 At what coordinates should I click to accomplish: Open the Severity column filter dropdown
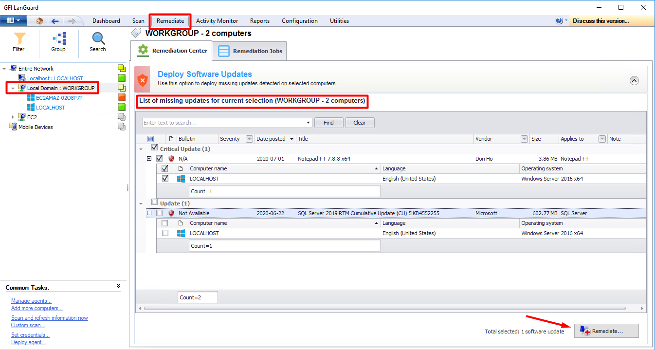pyautogui.click(x=249, y=139)
